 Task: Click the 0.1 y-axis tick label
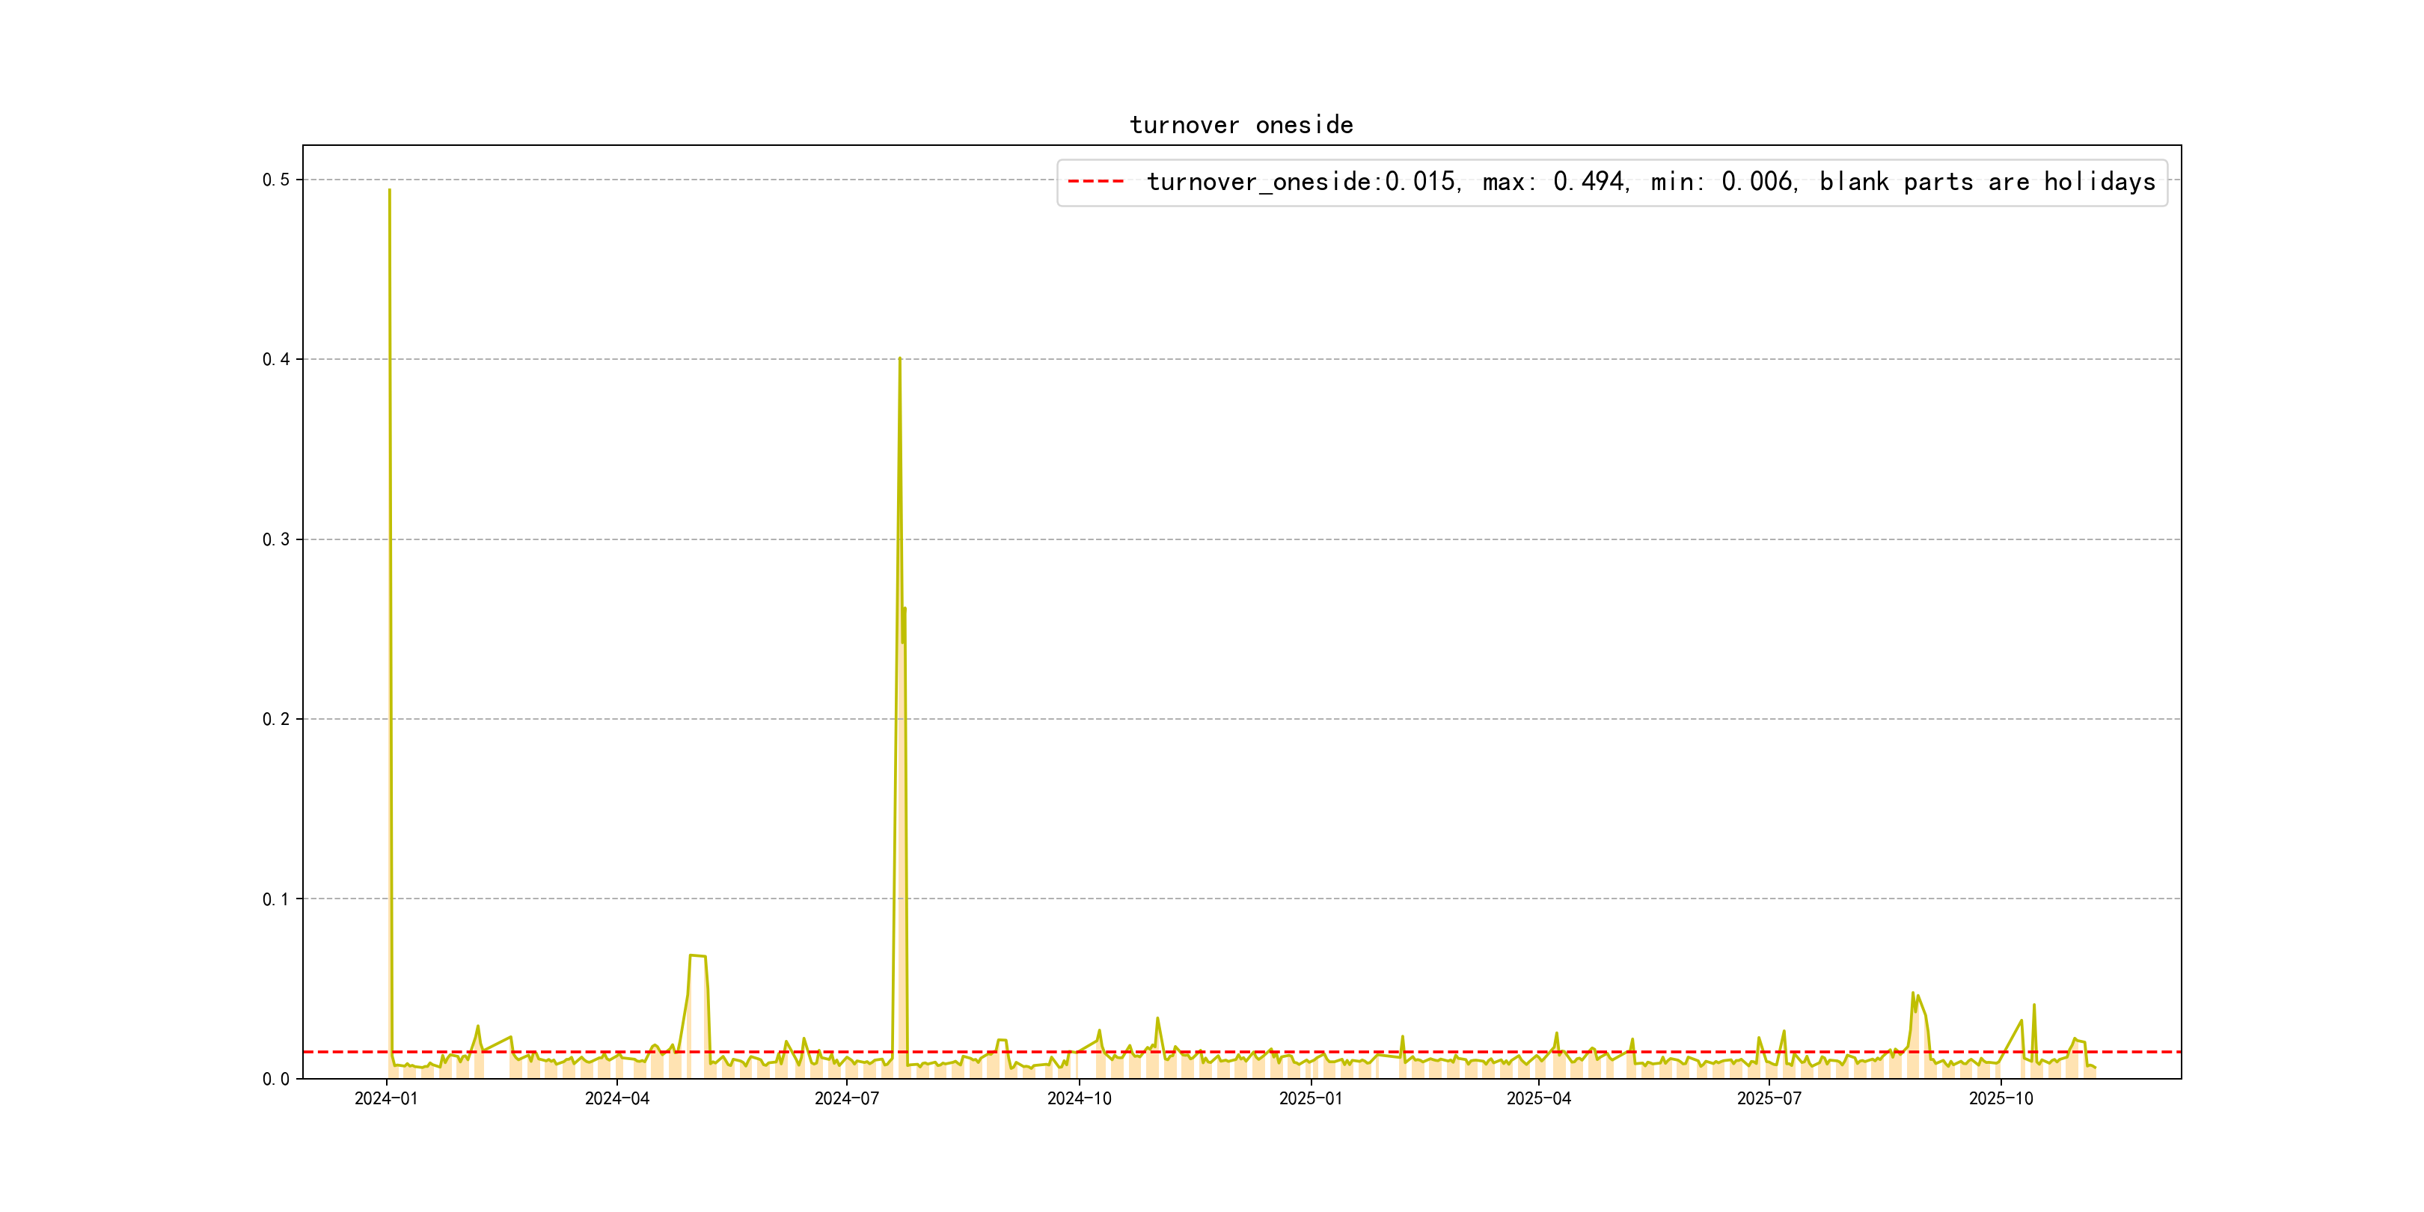coord(276,899)
